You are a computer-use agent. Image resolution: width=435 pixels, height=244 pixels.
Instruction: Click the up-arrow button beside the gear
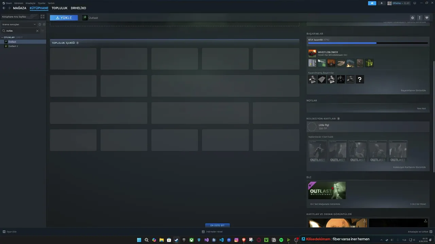point(420,18)
